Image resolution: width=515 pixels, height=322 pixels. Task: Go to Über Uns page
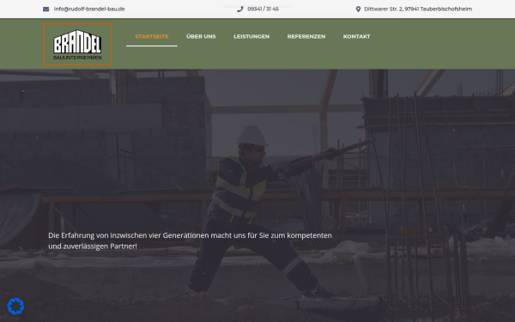201,36
